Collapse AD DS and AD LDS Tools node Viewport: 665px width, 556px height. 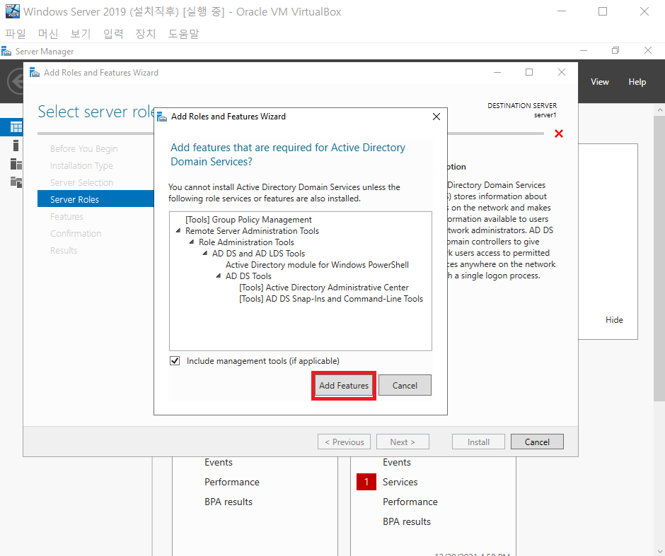coord(205,253)
